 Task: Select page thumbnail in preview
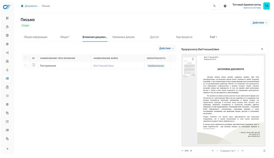(189, 67)
